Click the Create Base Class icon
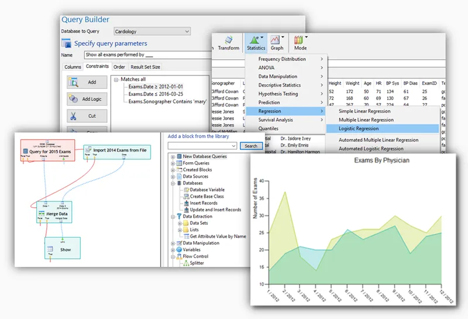The width and height of the screenshot is (468, 319). pos(186,196)
